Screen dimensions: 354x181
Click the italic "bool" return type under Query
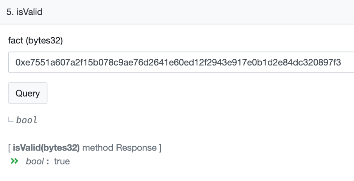click(26, 120)
